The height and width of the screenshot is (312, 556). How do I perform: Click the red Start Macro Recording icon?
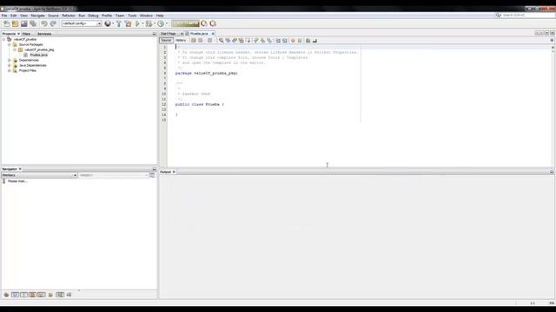(x=293, y=41)
